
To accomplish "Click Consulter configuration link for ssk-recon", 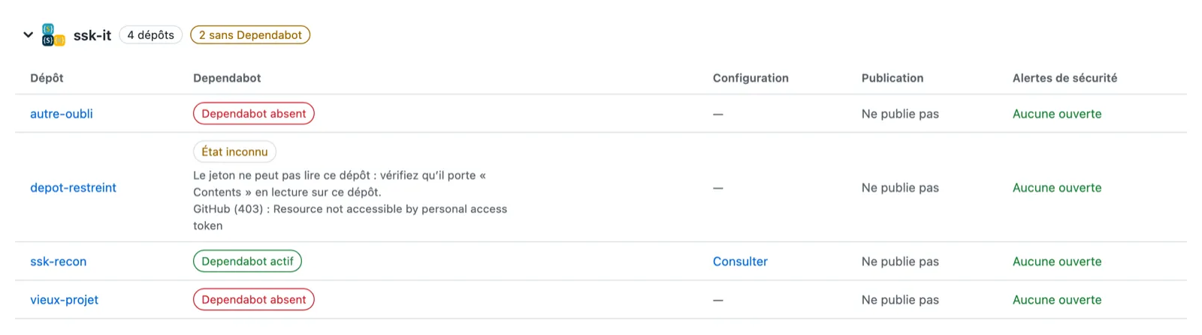I will coord(740,262).
